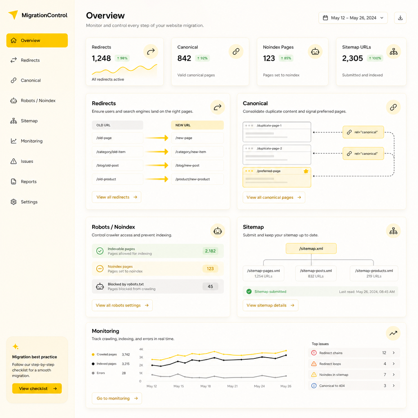Click the /product/new-product URL cell
418x418 pixels.
(197, 179)
